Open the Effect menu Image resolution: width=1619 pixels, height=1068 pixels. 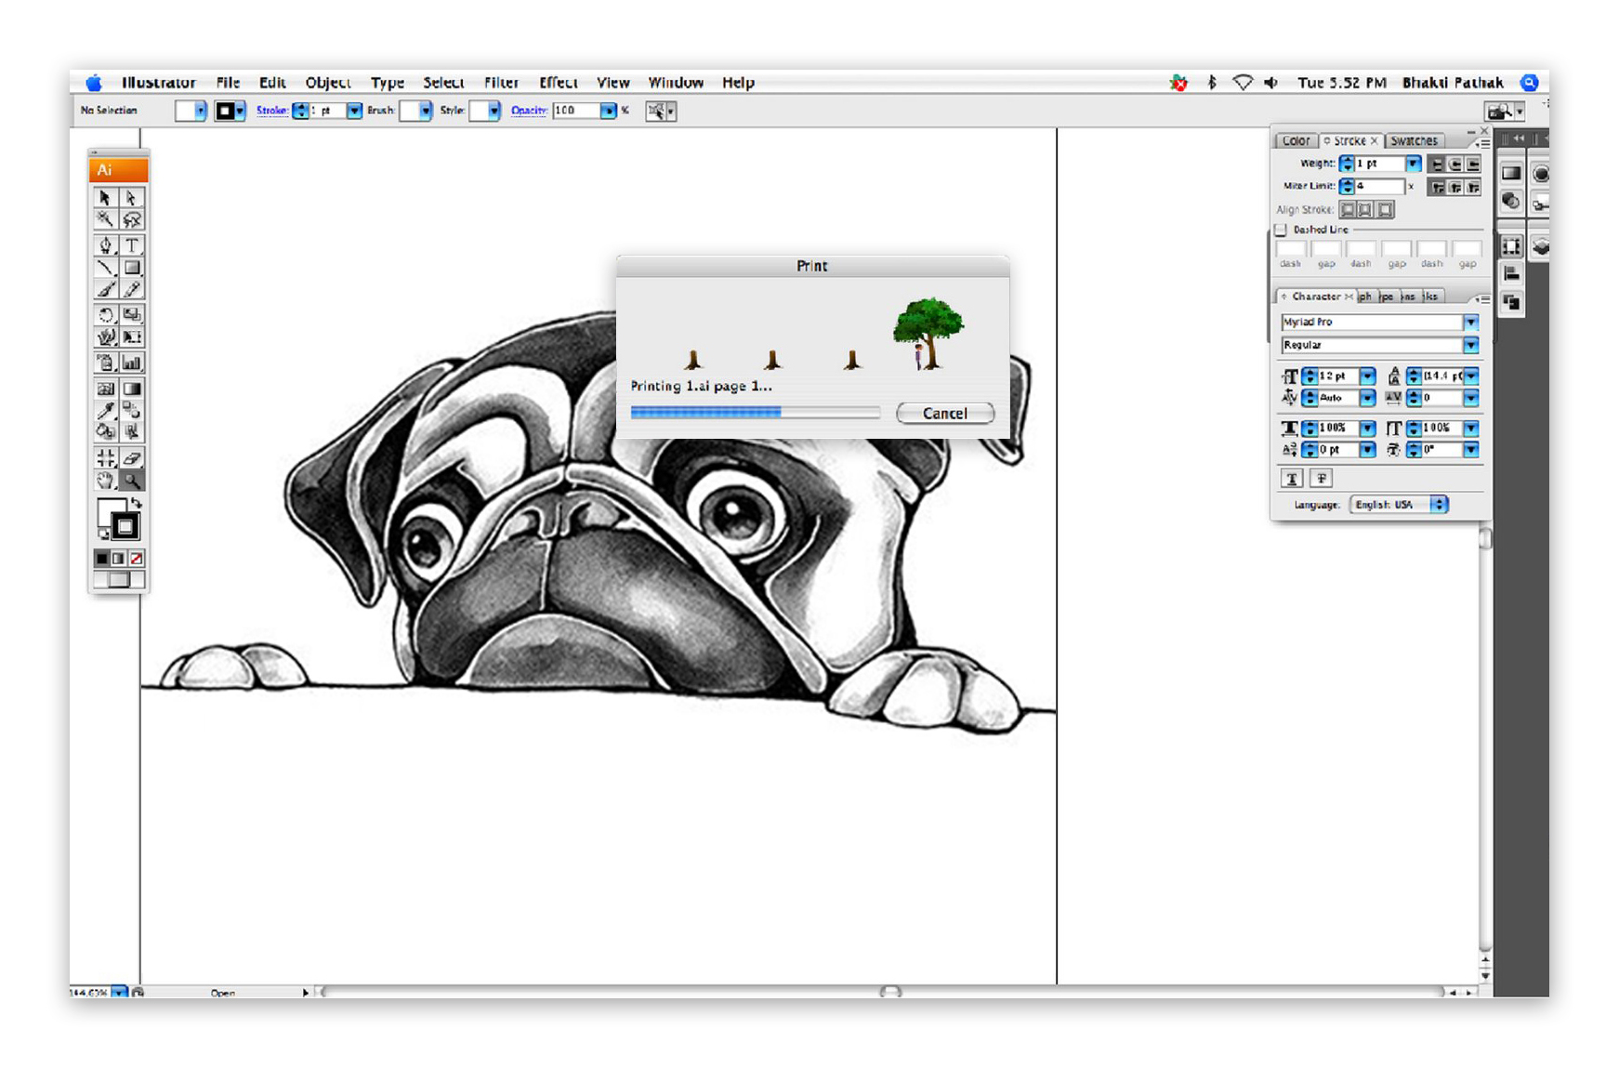[558, 83]
